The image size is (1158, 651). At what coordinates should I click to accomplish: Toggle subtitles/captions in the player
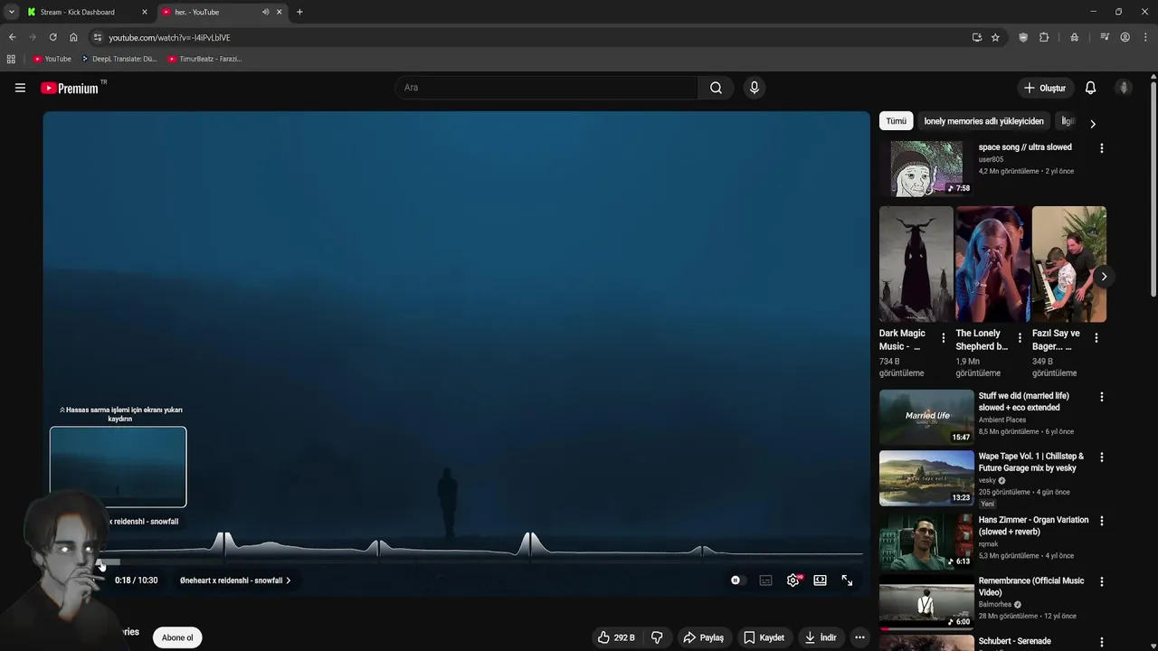[765, 580]
